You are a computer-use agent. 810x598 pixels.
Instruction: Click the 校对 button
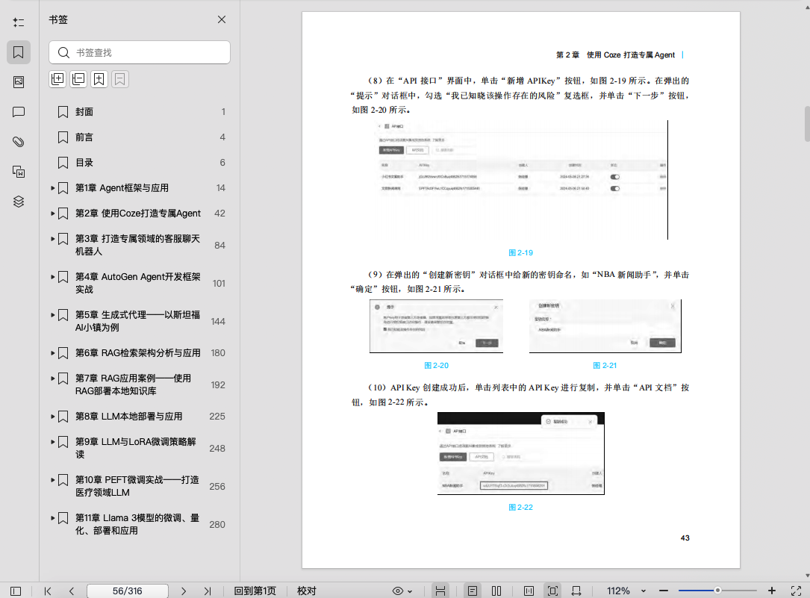point(307,591)
